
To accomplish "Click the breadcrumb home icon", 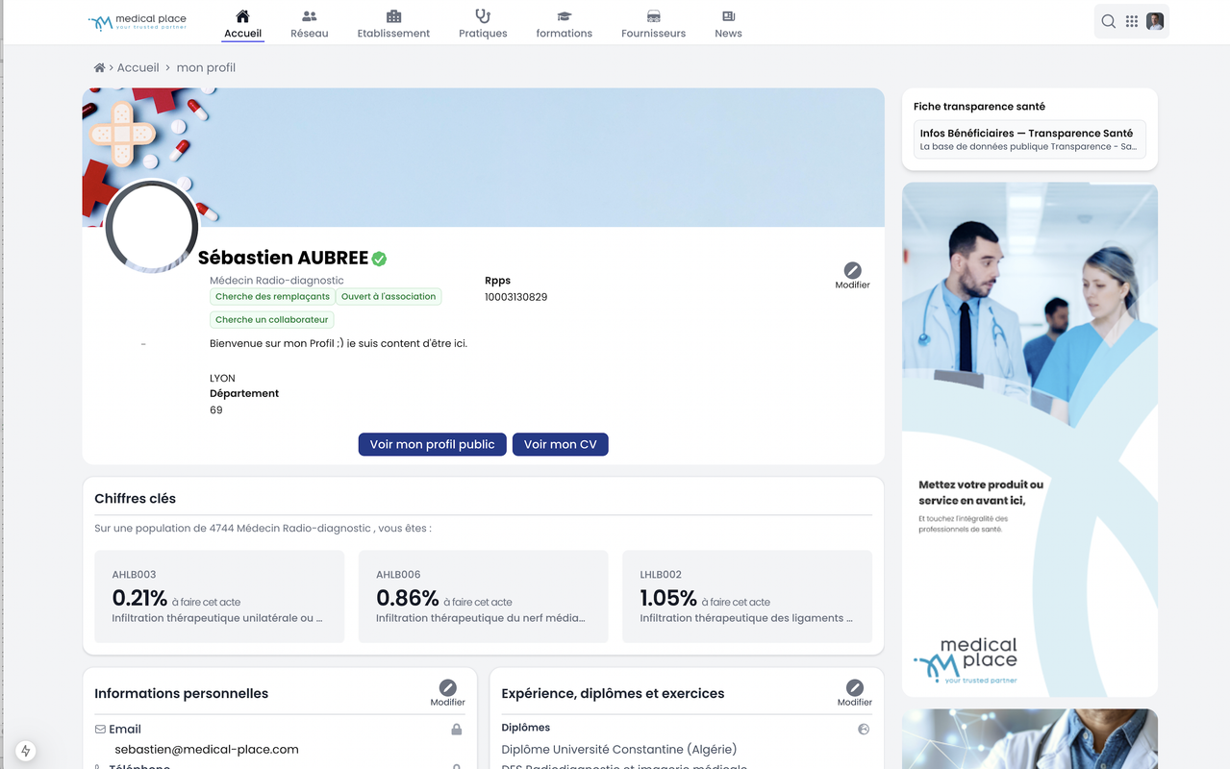I will 99,67.
